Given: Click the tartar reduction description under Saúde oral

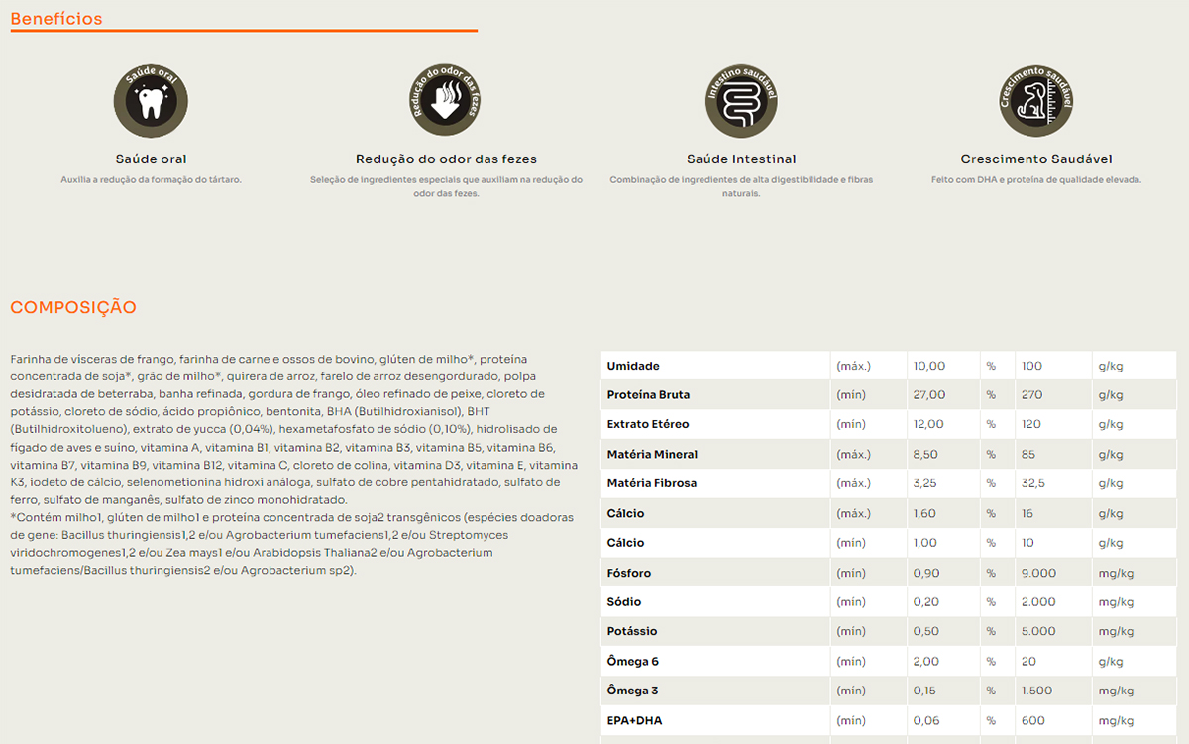Looking at the screenshot, I should coord(151,180).
